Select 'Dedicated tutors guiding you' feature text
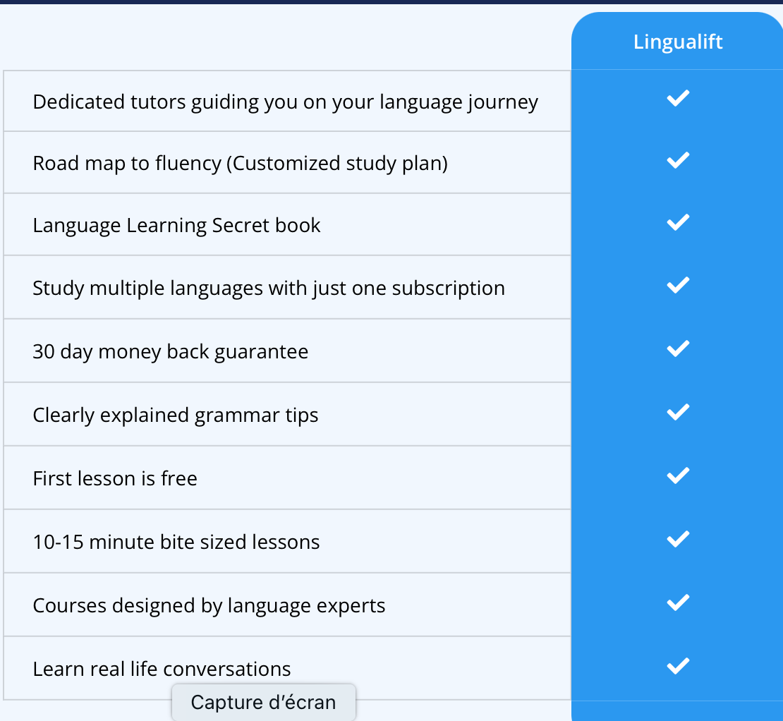Image resolution: width=783 pixels, height=721 pixels. coord(285,102)
